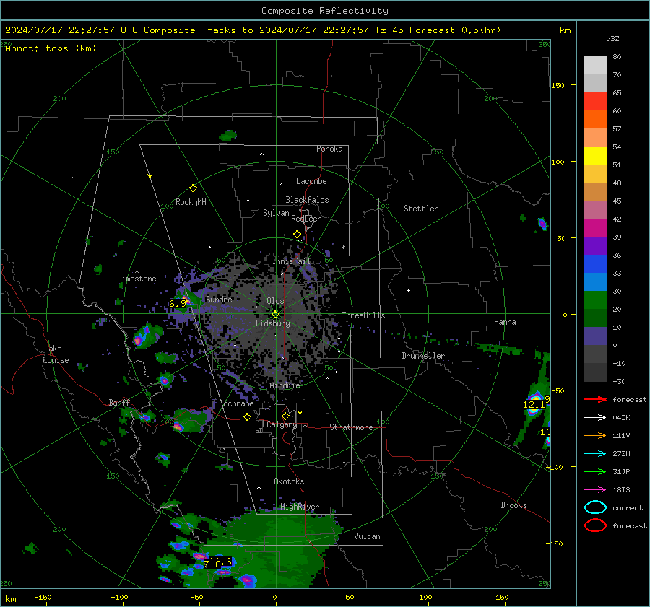Click the magenta 18TS arrow in legend
Viewport: 650px width, 607px height.
tap(595, 490)
